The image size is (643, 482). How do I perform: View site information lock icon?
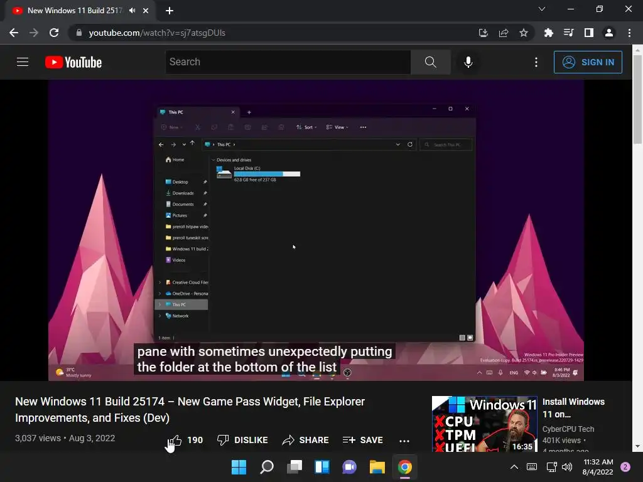[x=78, y=33]
